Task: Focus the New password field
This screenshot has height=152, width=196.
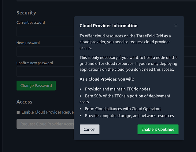Action: (x=45, y=51)
